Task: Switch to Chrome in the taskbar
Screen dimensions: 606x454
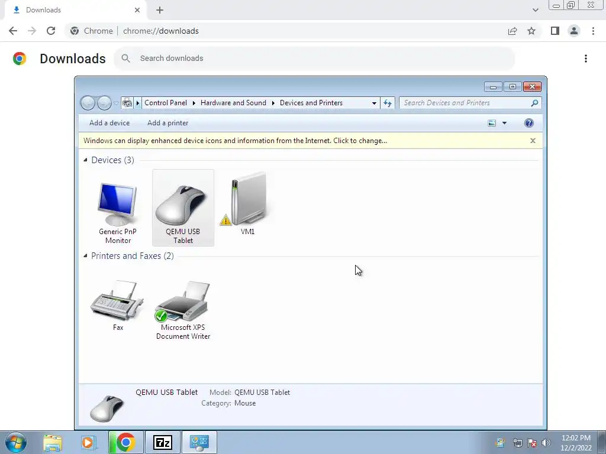Action: pos(126,442)
